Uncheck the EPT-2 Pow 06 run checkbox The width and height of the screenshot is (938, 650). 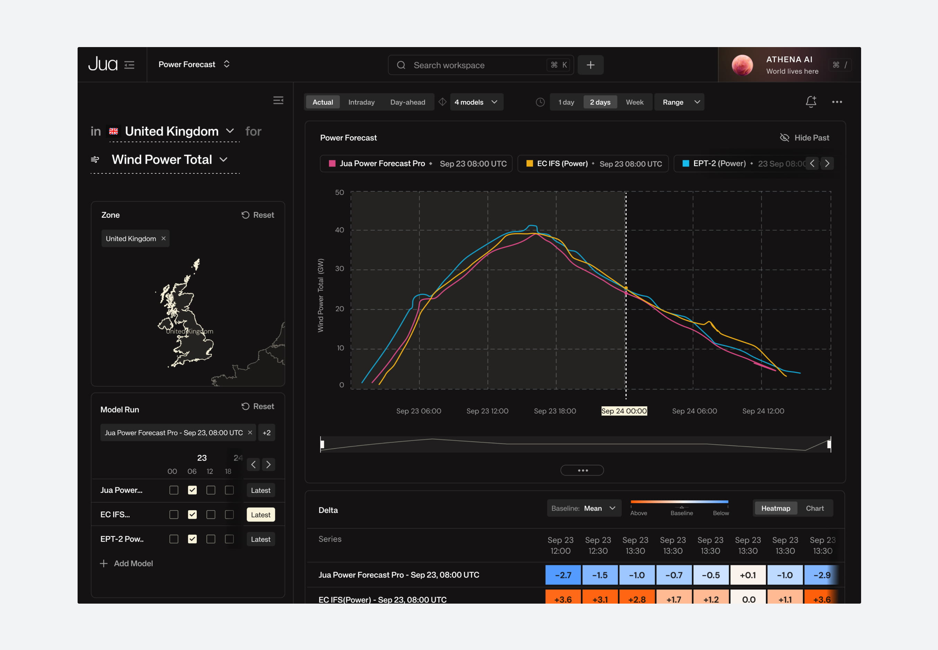pos(192,539)
